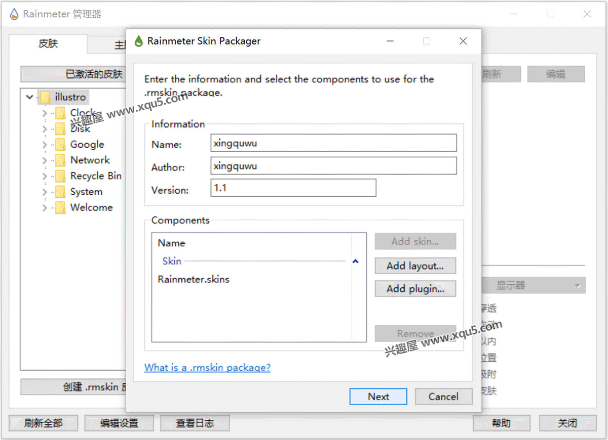
Task: Expand the Welcome tree node
Action: (45, 208)
